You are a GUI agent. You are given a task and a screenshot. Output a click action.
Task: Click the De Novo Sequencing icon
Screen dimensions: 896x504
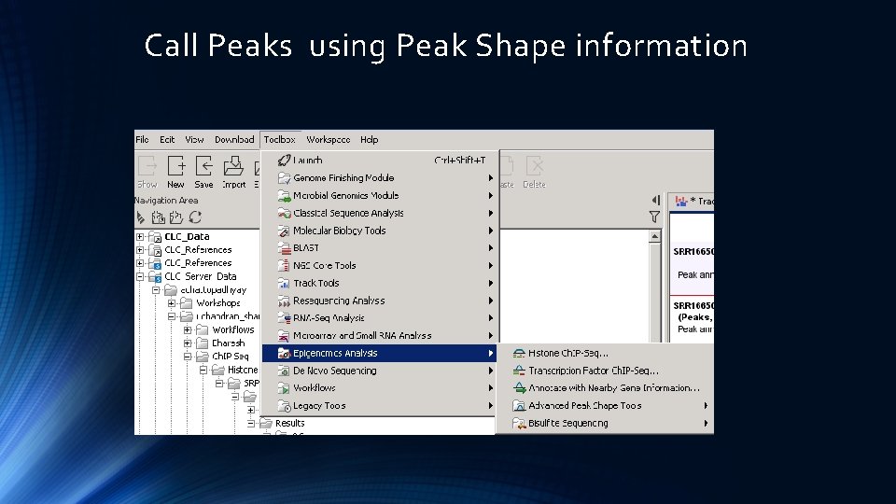coord(284,371)
